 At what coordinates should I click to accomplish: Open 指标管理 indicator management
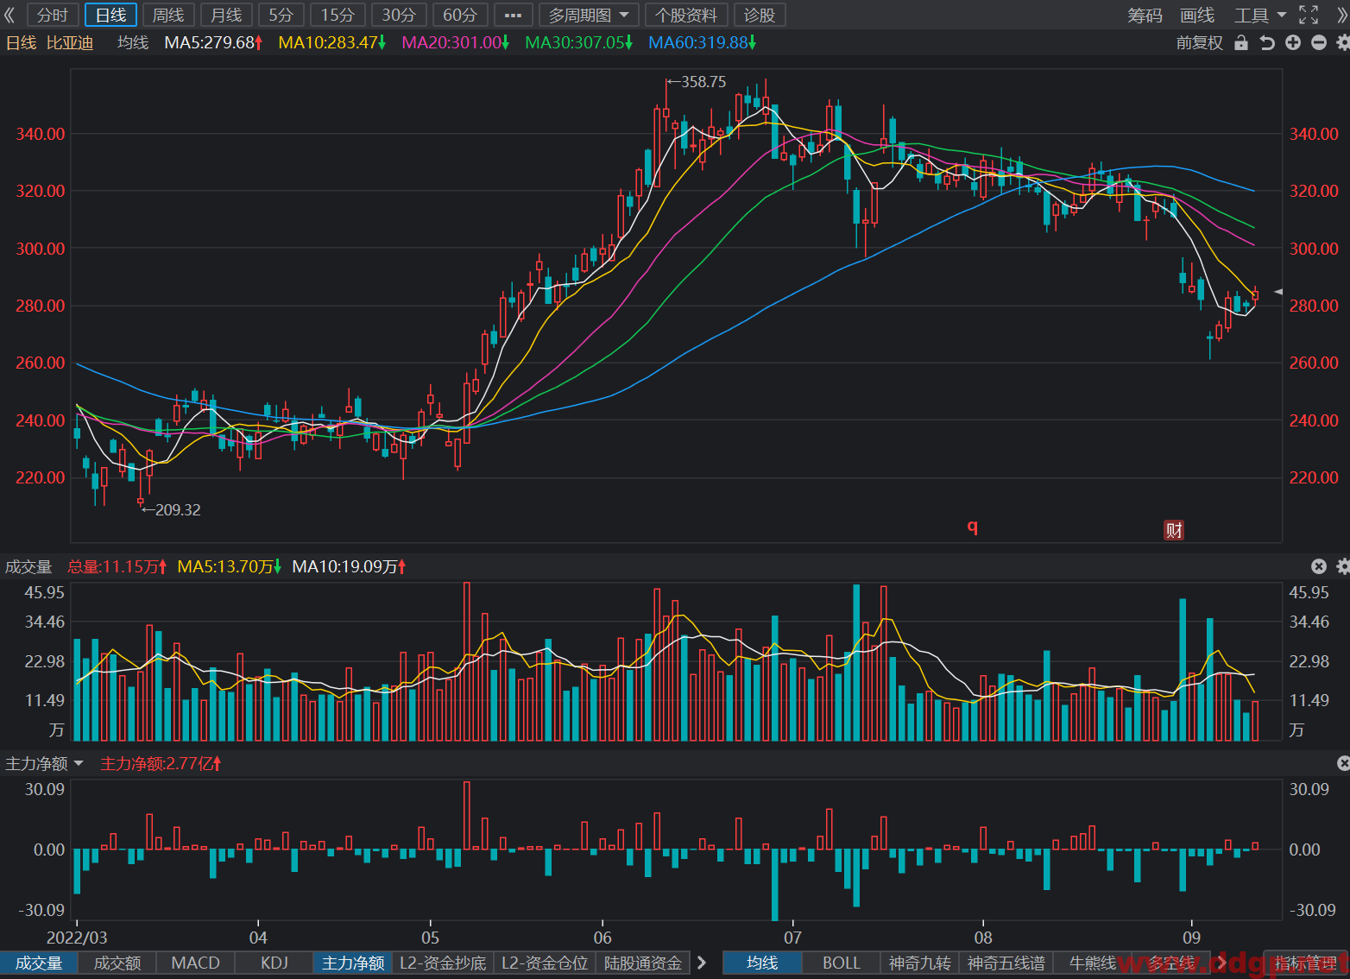1305,963
